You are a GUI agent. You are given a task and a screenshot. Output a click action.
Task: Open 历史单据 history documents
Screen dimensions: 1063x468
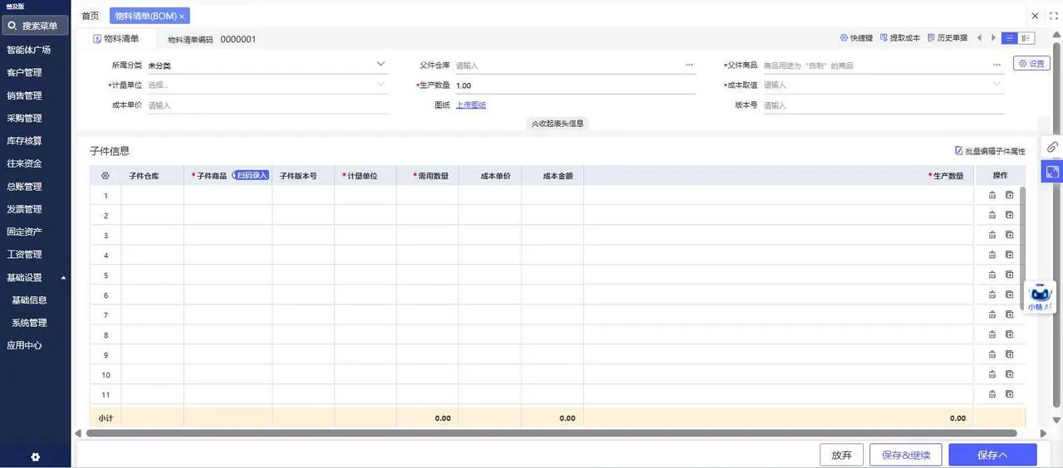click(x=948, y=38)
